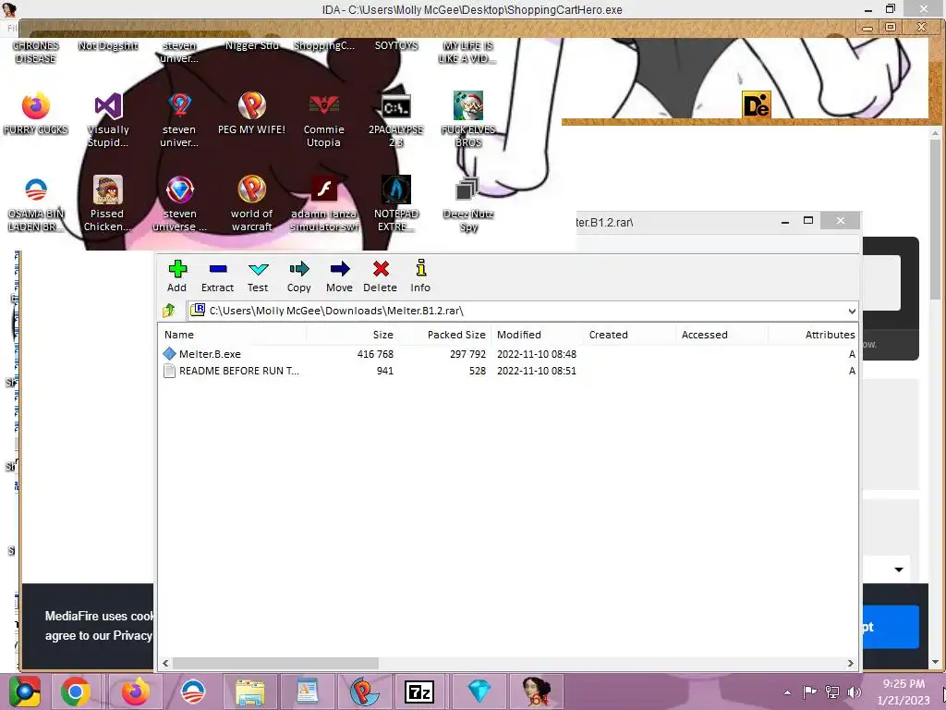Click the blue diamond taskbar icon
Viewport: 946px width, 710px height.
(479, 692)
